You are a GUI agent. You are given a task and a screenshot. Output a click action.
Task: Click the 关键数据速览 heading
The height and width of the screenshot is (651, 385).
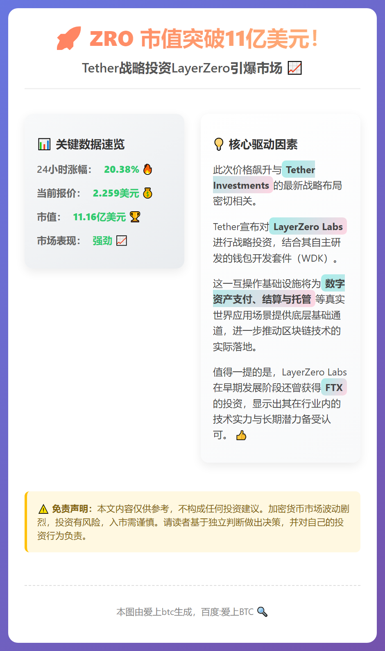coord(90,144)
